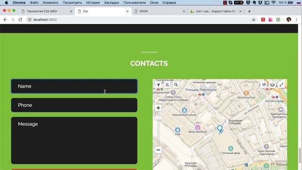Select the Bosco Bambino marker
The height and width of the screenshot is (170, 302).
click(x=197, y=127)
